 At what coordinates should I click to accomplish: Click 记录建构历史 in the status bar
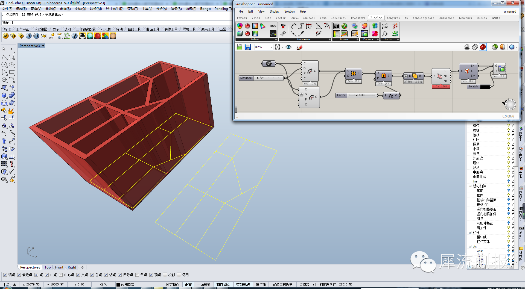282,284
